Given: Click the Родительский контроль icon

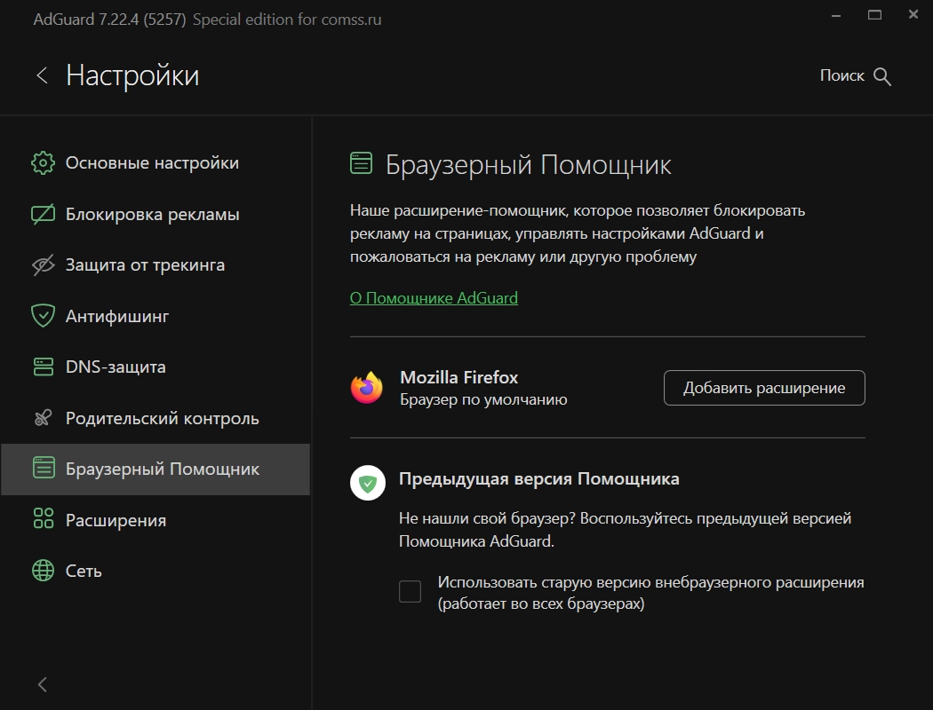Looking at the screenshot, I should coord(43,418).
